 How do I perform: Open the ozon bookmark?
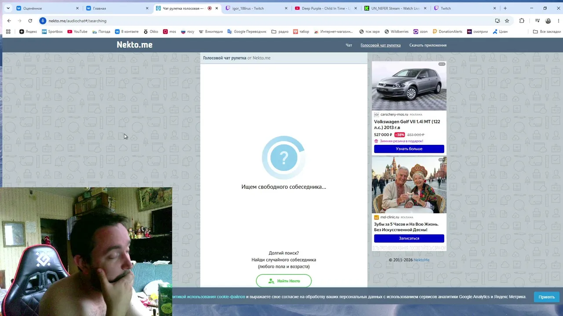420,32
